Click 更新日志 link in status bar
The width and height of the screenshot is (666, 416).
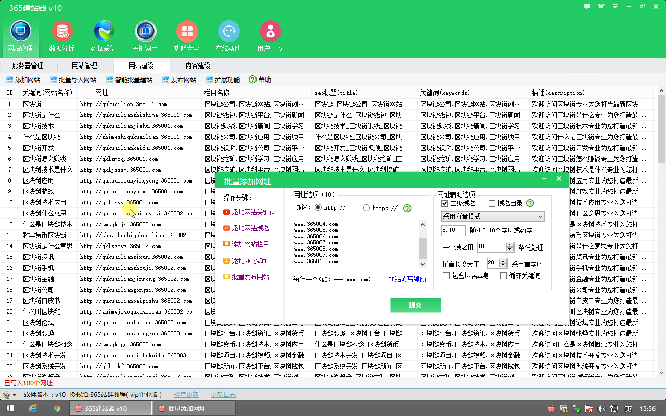[x=223, y=395]
